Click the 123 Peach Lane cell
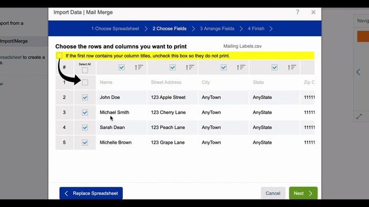 (x=172, y=128)
